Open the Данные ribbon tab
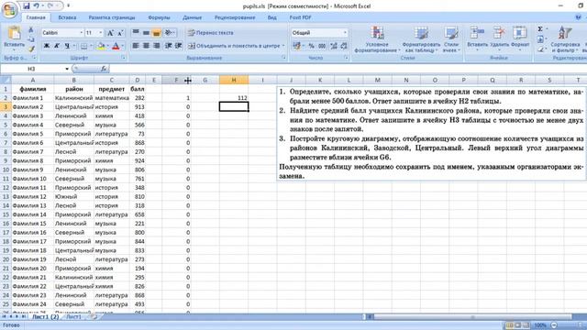 coord(193,17)
